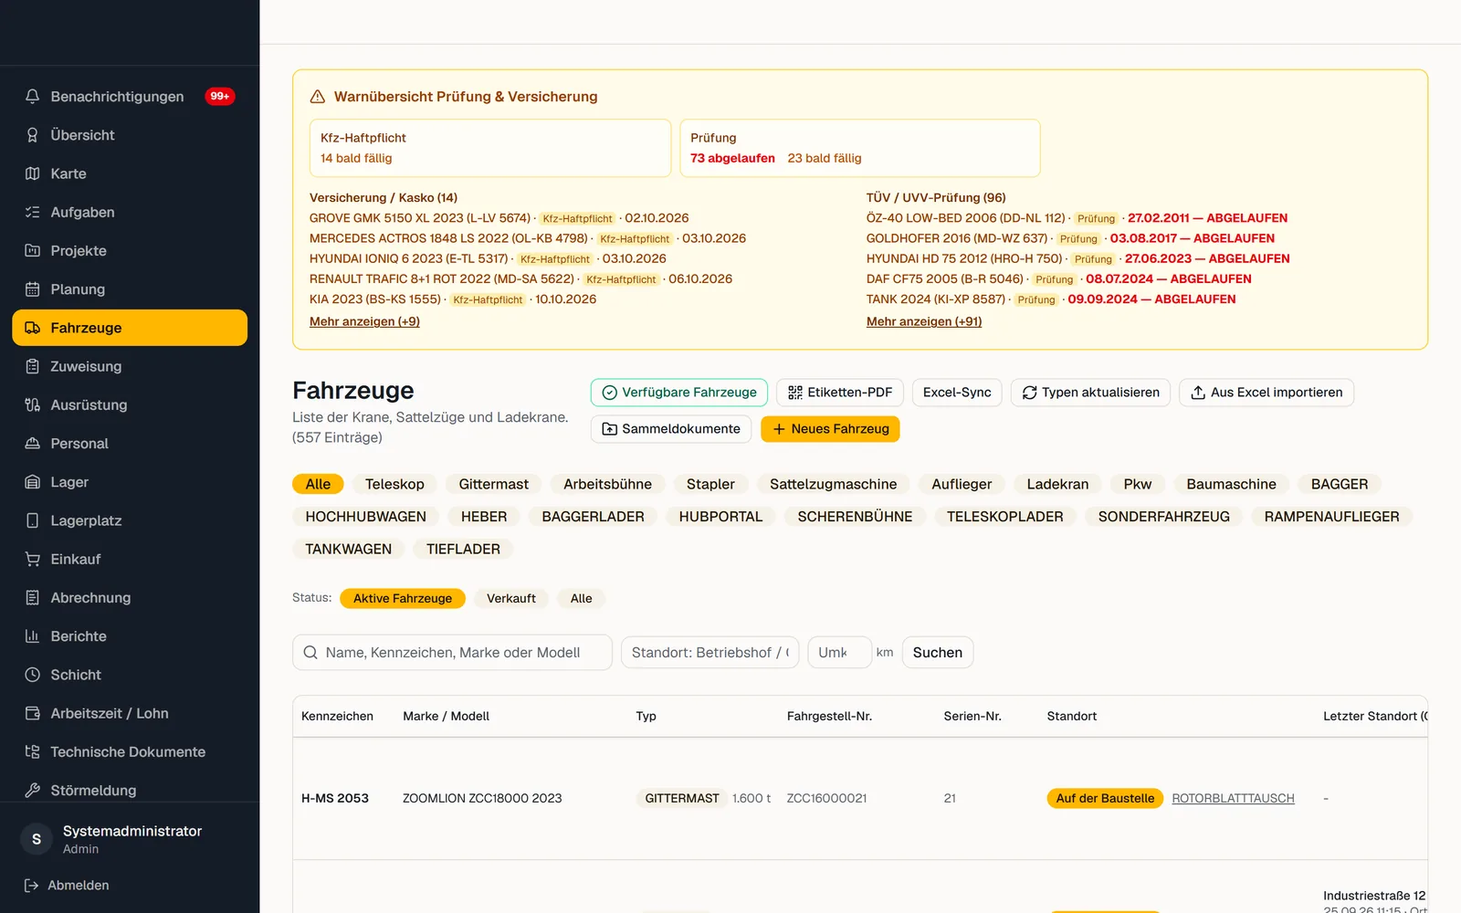Open the Zuweisung clipboard icon

(33, 366)
